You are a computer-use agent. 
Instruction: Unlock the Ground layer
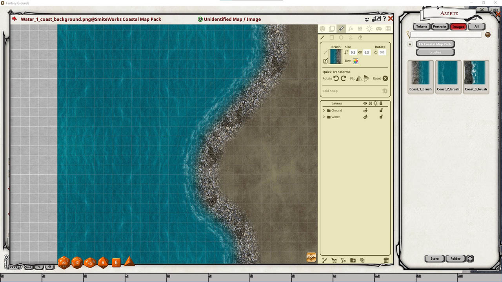(381, 110)
